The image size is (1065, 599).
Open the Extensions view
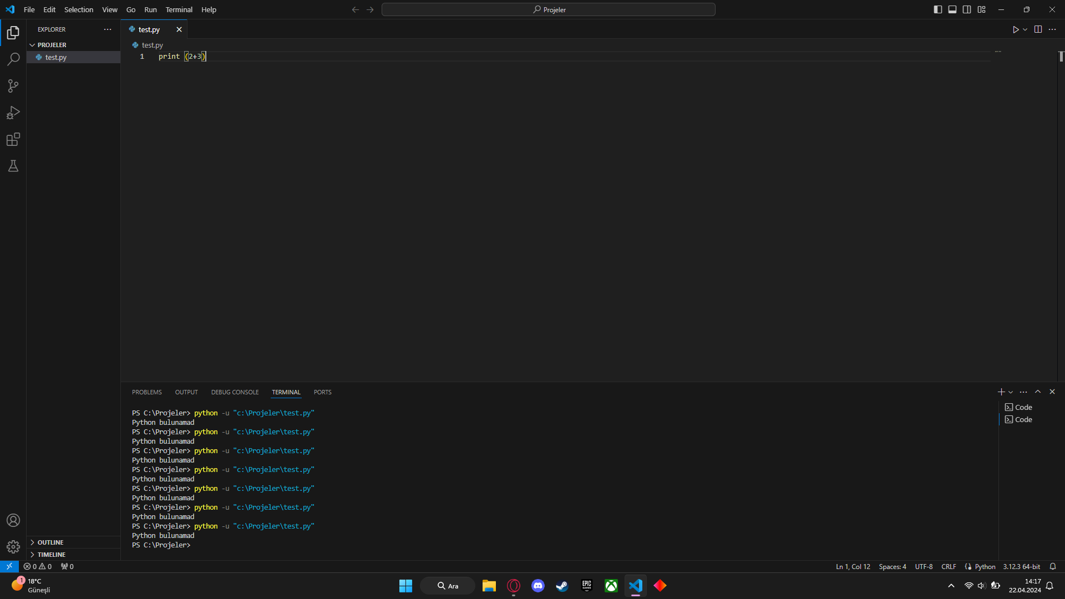point(13,139)
